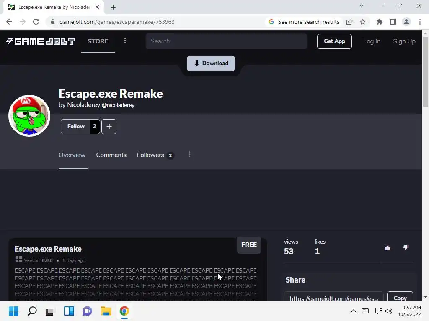Click the network tray icon
This screenshot has width=429, height=321.
point(379,311)
